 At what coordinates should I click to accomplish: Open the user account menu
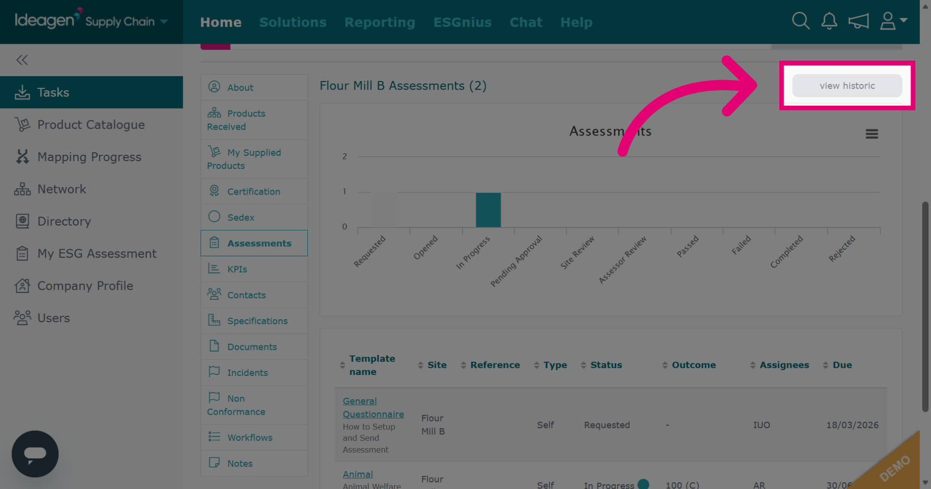[x=893, y=21]
